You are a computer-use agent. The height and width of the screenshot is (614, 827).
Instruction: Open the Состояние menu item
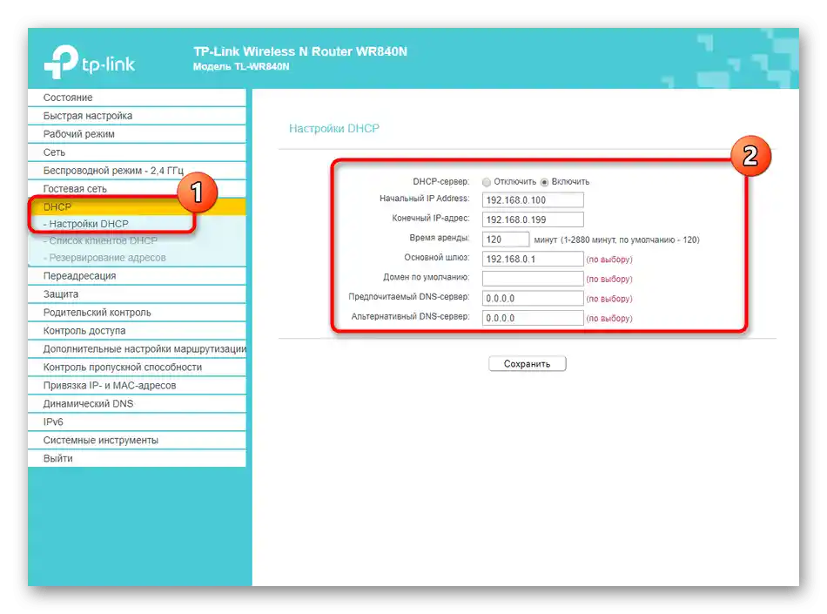click(138, 98)
